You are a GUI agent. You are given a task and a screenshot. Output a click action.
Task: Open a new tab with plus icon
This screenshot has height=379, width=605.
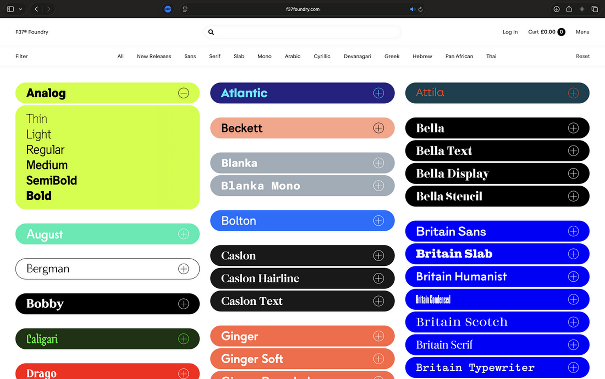(x=582, y=9)
